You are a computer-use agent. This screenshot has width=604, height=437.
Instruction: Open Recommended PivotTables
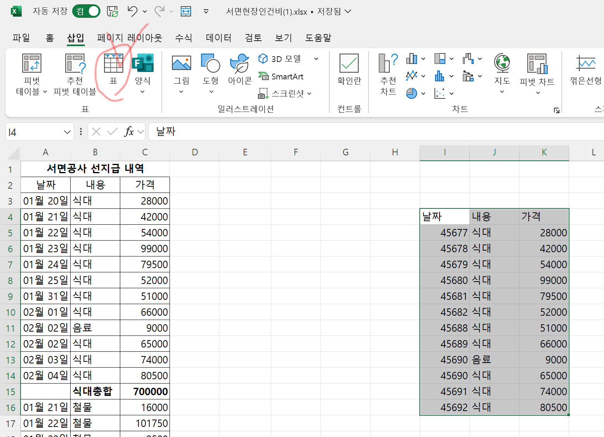click(x=75, y=75)
